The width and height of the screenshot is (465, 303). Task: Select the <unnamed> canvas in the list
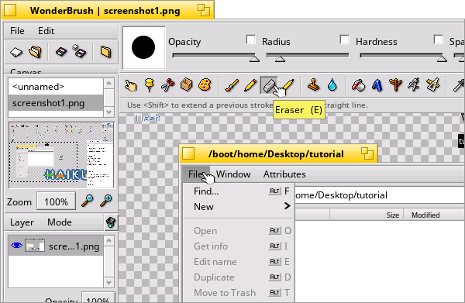coord(56,87)
